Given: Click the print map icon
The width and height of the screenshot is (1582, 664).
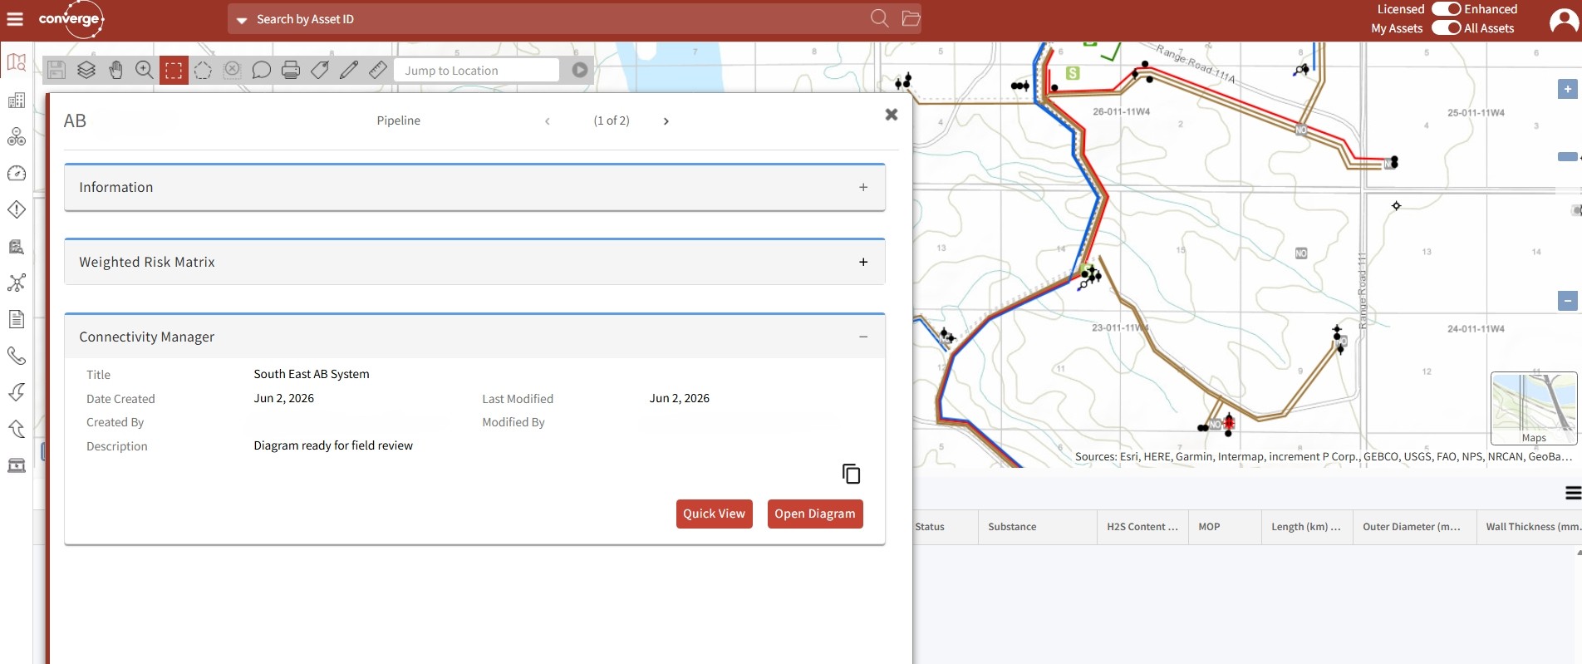Looking at the screenshot, I should (x=291, y=70).
